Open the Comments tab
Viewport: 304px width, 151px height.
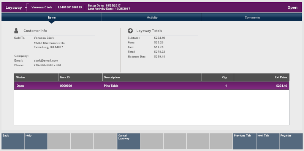click(x=252, y=17)
